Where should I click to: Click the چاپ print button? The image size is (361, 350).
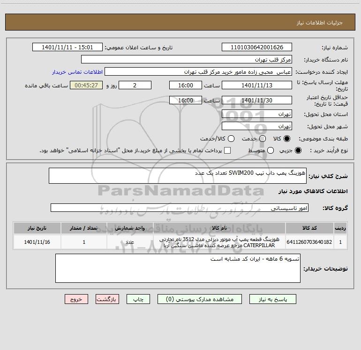(138, 299)
